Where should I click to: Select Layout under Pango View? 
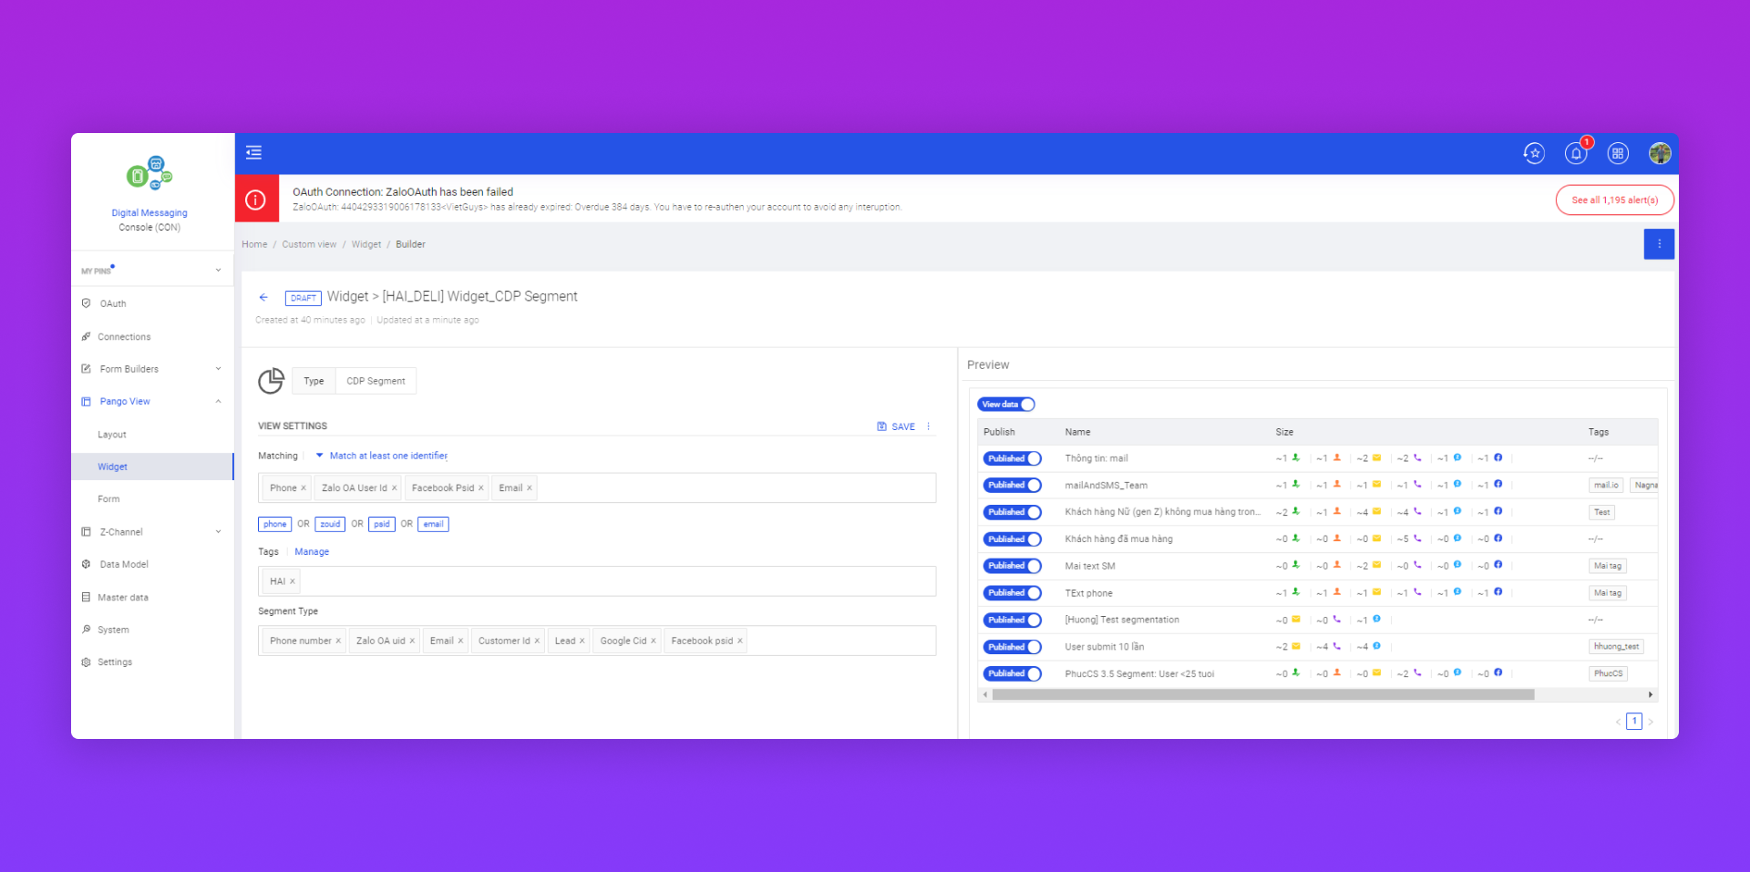(112, 435)
